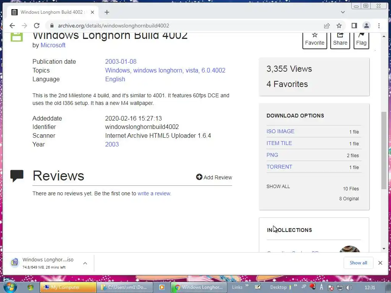
Task: Open Chrome's three-dot menu
Action: click(x=379, y=26)
